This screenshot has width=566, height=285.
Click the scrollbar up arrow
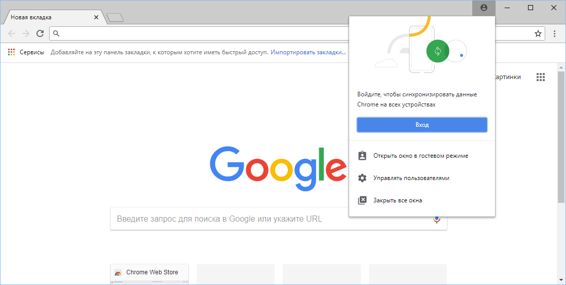(561, 67)
